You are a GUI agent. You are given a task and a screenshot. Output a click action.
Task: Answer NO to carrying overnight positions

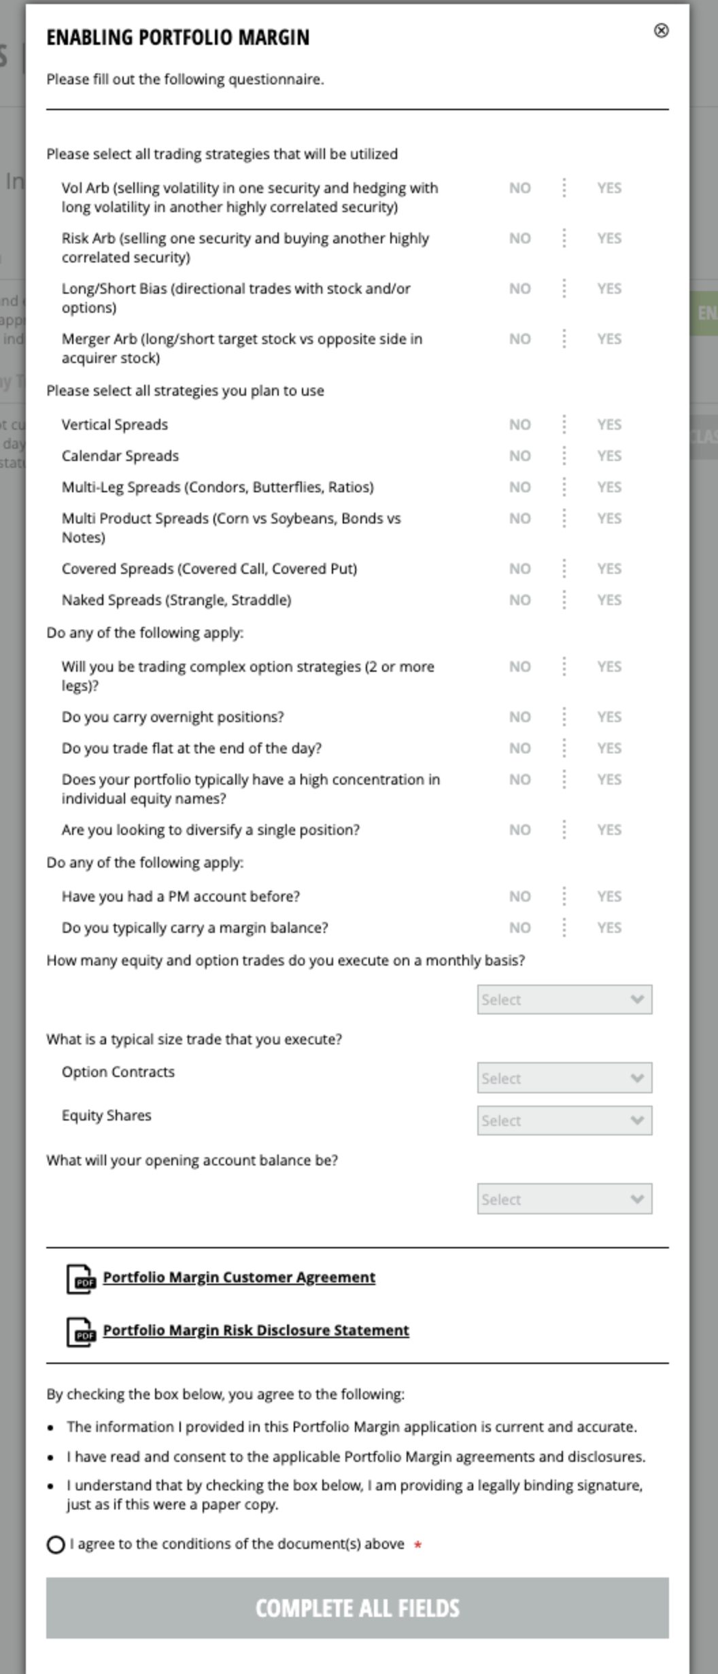tap(520, 717)
